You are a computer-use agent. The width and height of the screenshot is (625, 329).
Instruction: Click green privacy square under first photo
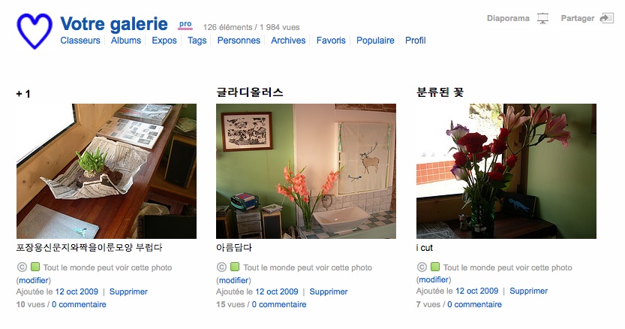click(x=35, y=267)
